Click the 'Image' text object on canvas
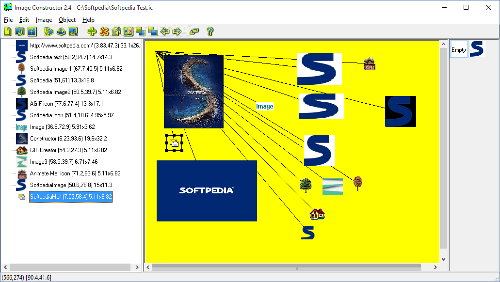 click(x=265, y=107)
